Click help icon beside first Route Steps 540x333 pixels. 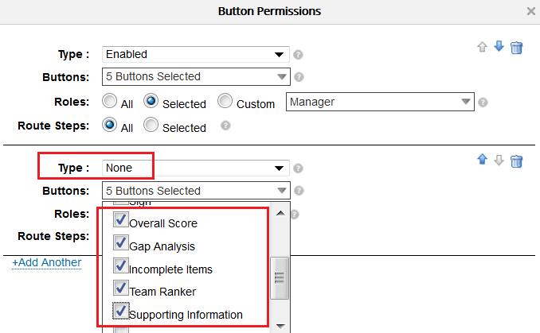tap(225, 126)
